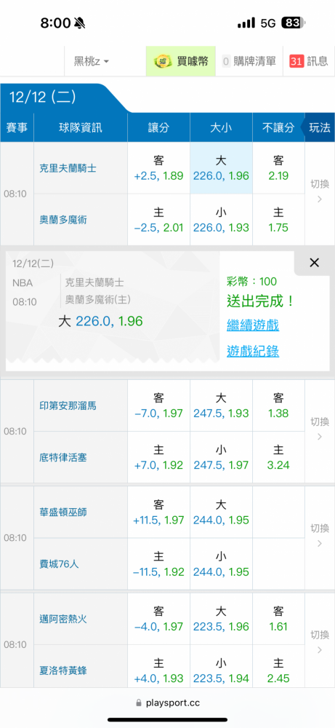Open 訊息 with 31 unread messages
This screenshot has height=728, width=335.
click(309, 61)
